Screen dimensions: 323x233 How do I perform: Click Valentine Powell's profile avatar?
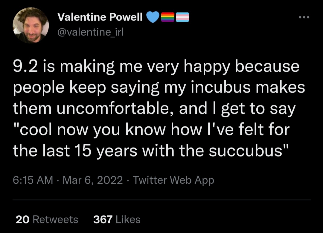point(31,25)
